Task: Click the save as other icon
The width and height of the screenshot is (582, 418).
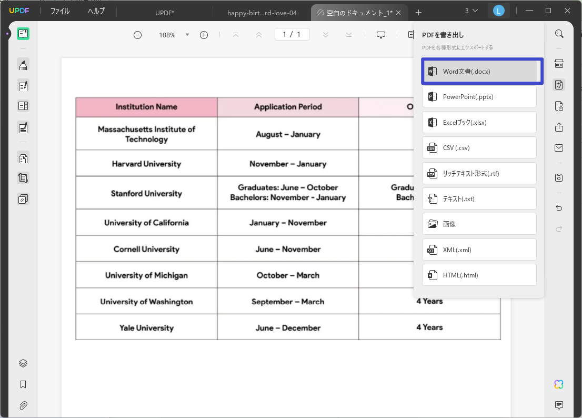Action: (x=559, y=178)
